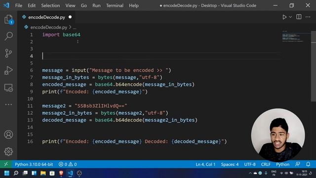316x178 pixels.
Task: Click the Visual Studio Code taskbar icon
Action: click(x=70, y=173)
